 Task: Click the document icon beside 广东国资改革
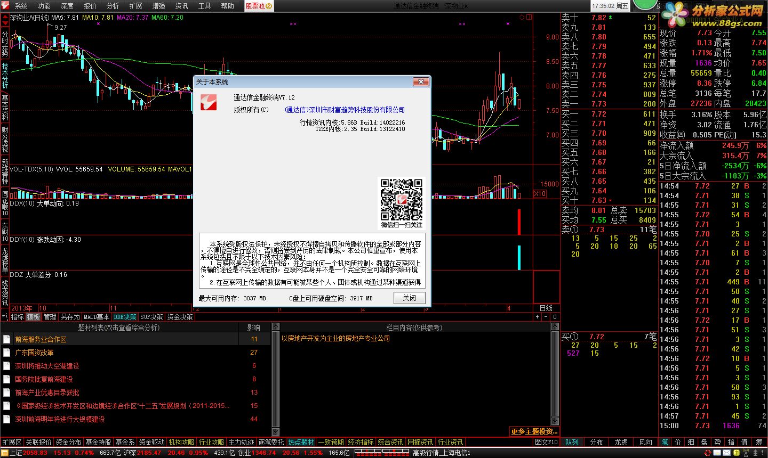(6, 353)
